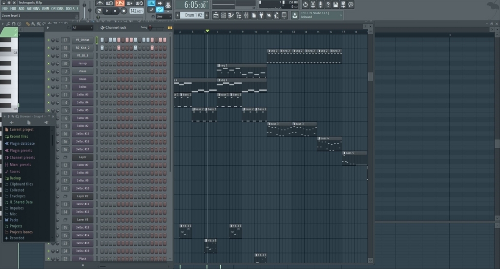Click the 3xOsc #3 channel button
500x269 pixels.
point(83,95)
